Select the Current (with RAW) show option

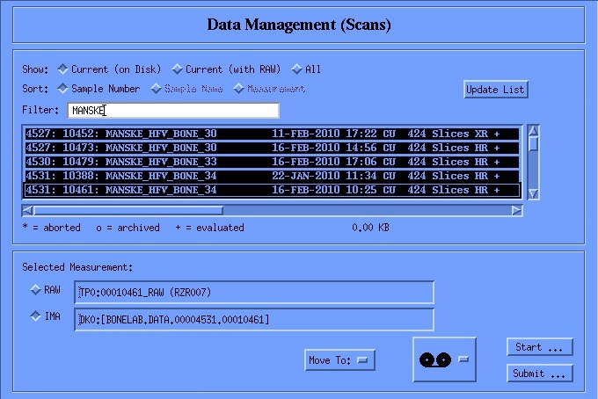point(226,69)
